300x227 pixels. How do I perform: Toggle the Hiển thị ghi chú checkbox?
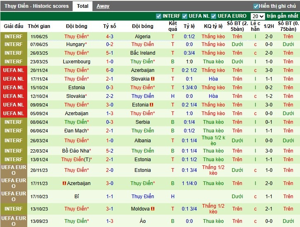tap(256, 6)
